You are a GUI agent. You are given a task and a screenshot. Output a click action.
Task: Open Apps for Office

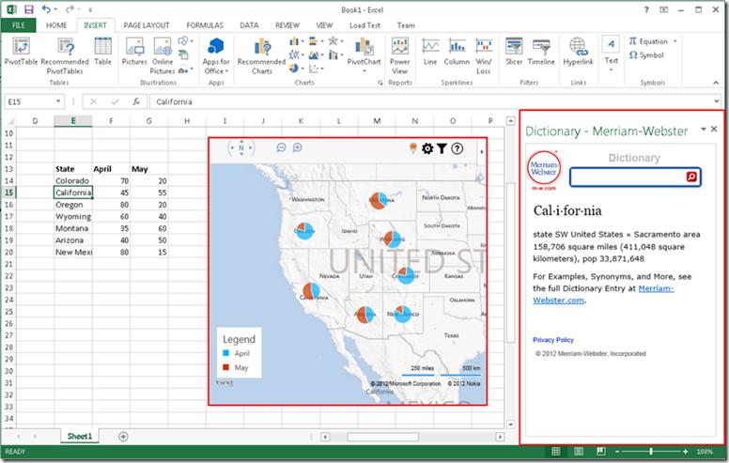pos(216,55)
